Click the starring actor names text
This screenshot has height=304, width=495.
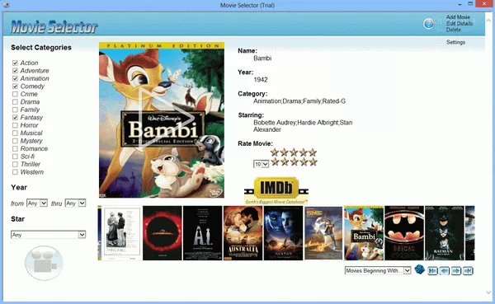coord(303,126)
